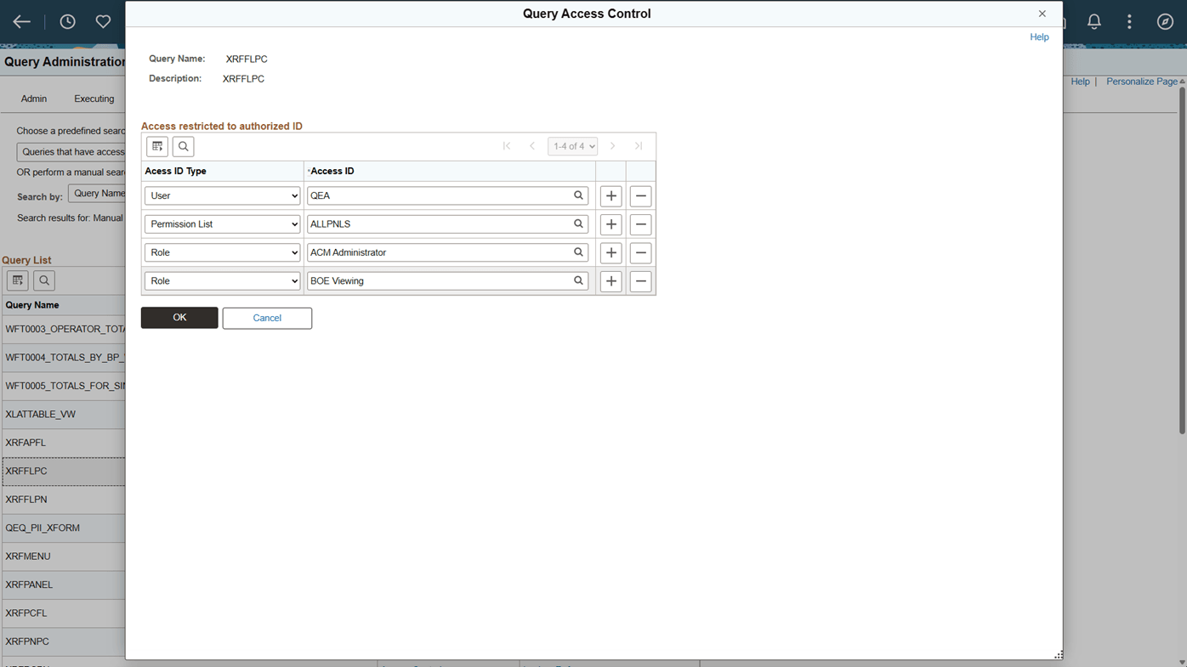Delete the ACM Administrator row
Viewport: 1187px width, 667px height.
tap(641, 252)
